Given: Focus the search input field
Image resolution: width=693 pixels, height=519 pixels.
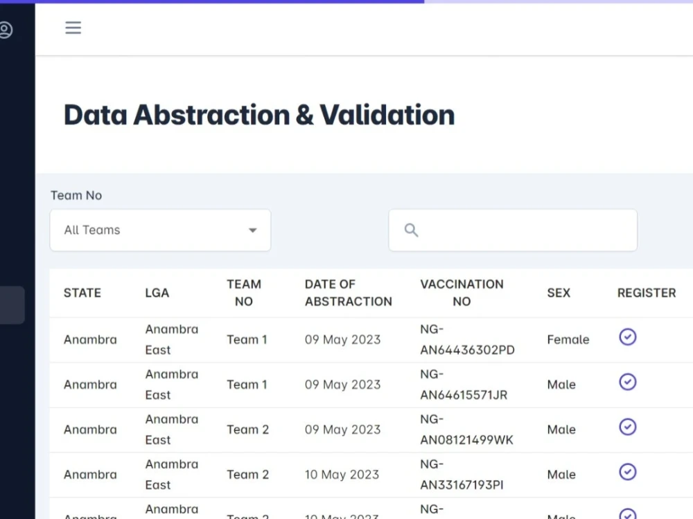Looking at the screenshot, I should pyautogui.click(x=513, y=230).
